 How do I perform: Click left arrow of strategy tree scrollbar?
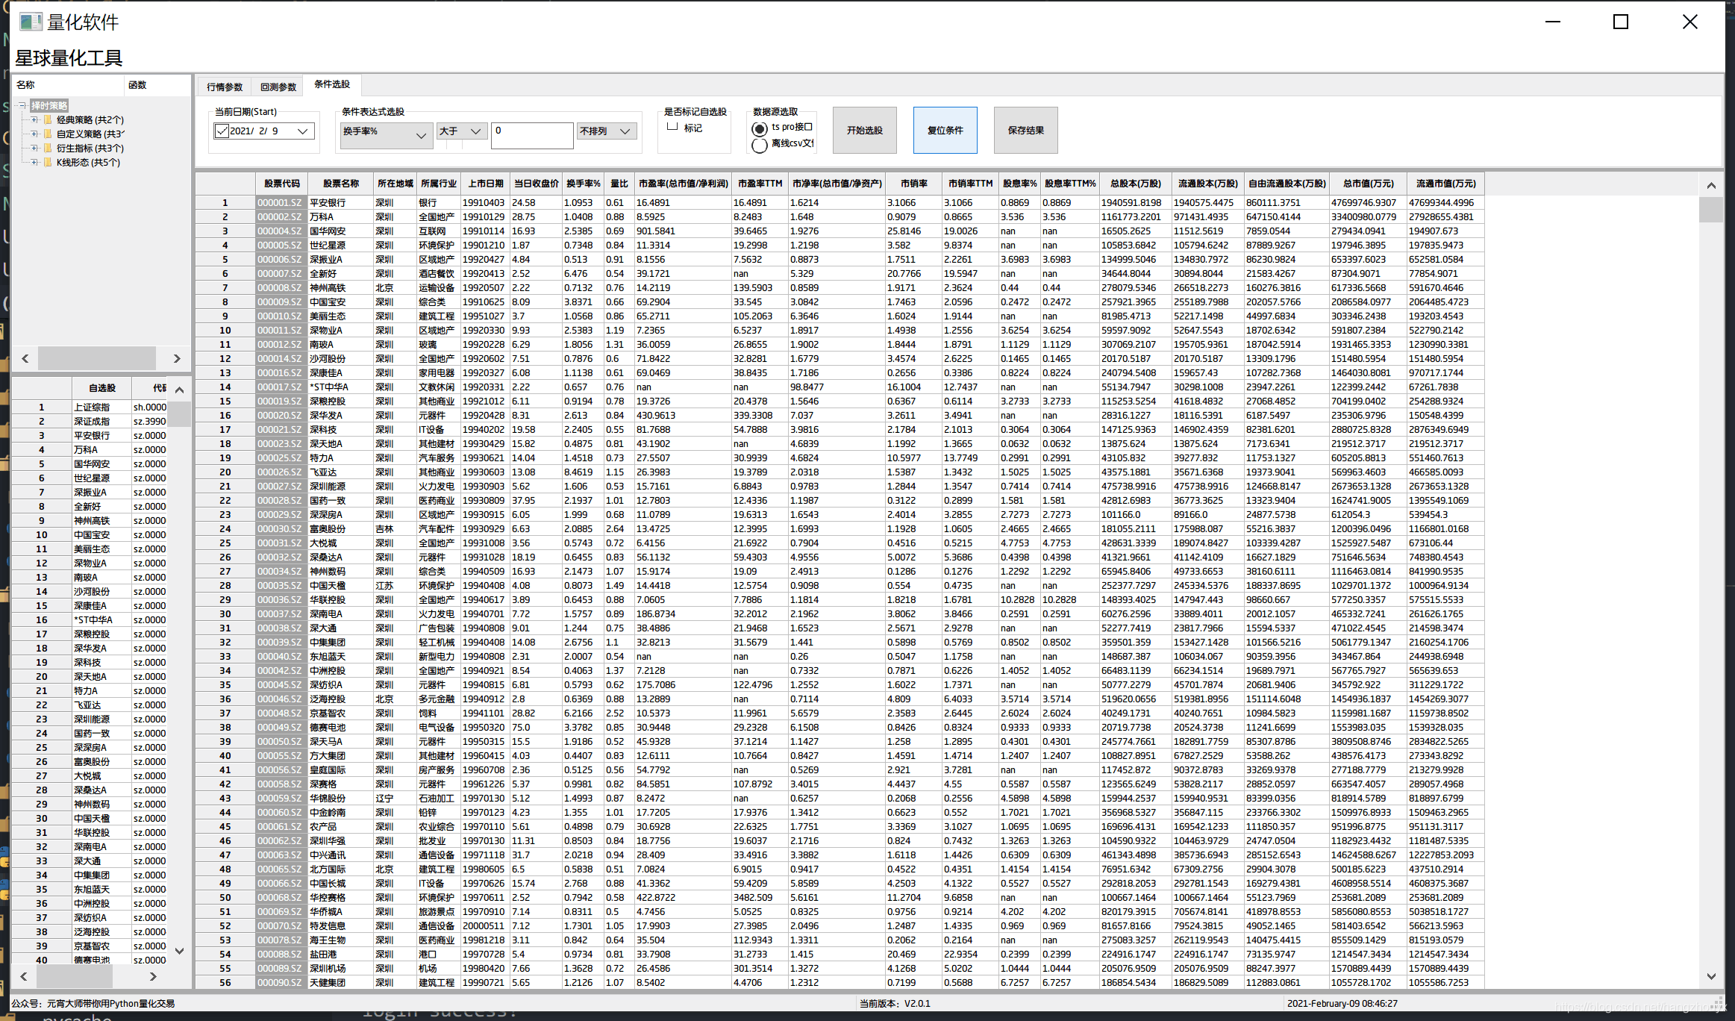point(25,359)
